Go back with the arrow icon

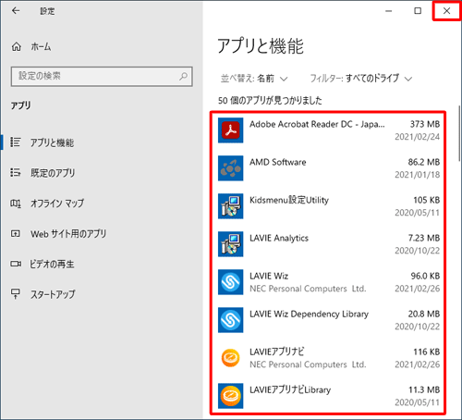pos(16,11)
